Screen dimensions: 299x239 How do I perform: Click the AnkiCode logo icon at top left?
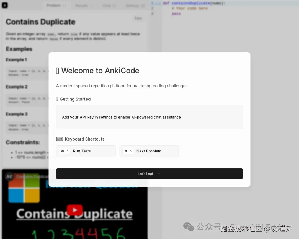point(5,5)
